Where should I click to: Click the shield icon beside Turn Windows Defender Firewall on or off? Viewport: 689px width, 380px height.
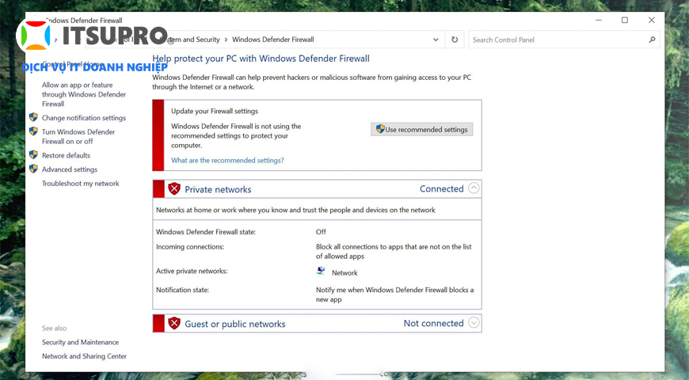click(33, 131)
